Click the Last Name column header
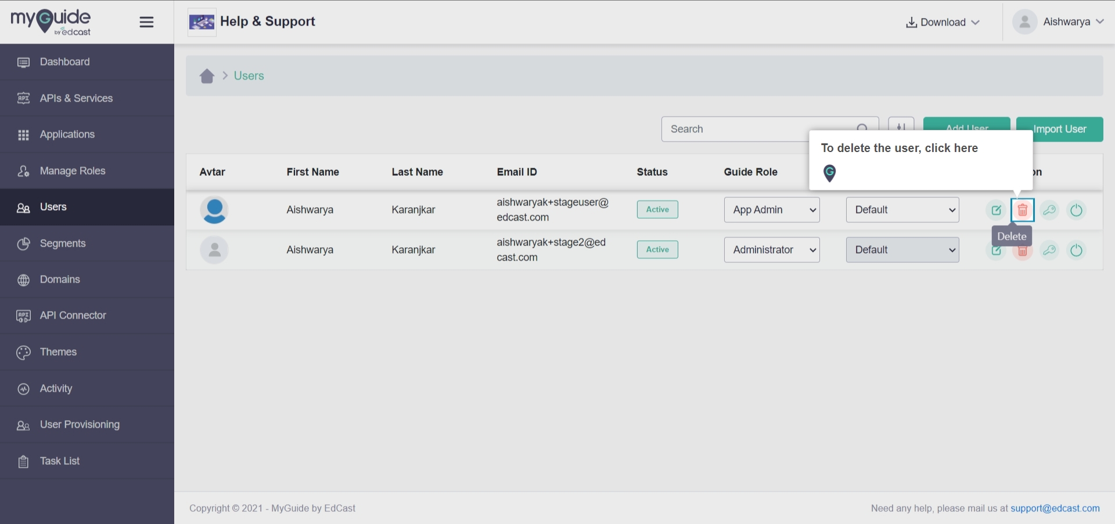 [417, 172]
